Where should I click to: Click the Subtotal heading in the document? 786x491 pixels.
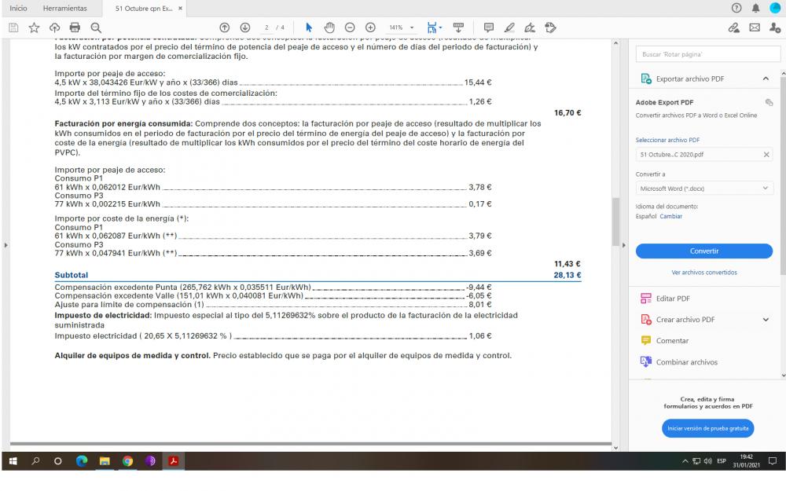point(72,275)
